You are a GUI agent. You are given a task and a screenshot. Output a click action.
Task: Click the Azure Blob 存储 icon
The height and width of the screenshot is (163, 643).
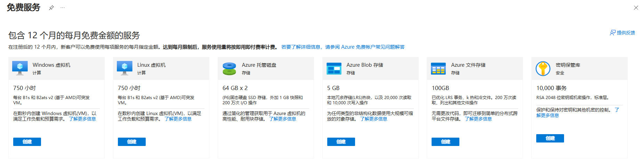[334, 68]
